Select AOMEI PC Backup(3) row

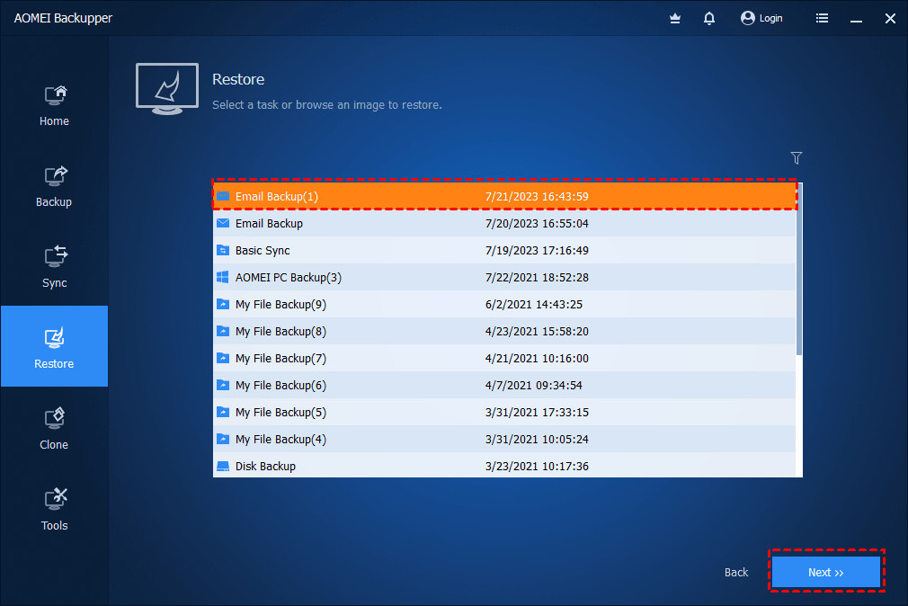(504, 277)
